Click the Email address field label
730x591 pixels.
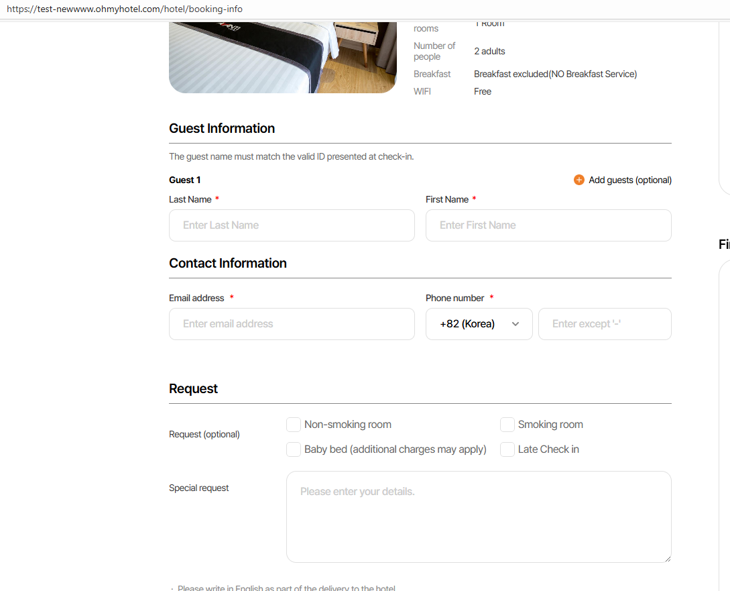coord(196,298)
